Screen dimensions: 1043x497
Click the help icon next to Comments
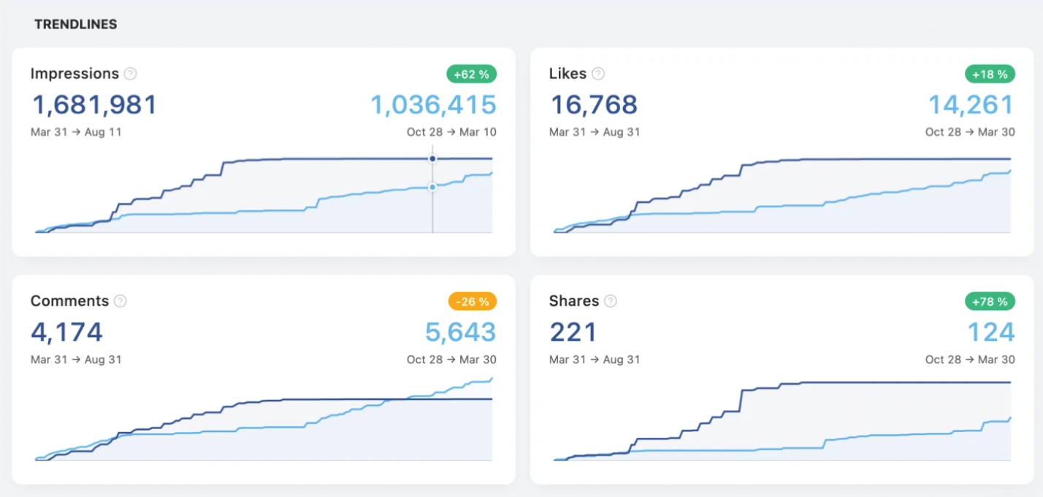coord(121,301)
